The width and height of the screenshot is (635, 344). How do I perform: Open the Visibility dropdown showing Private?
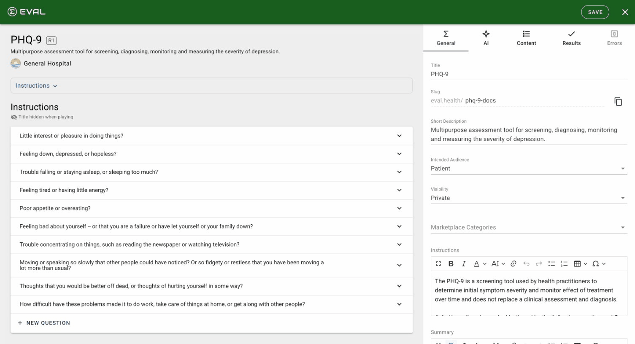(623, 197)
